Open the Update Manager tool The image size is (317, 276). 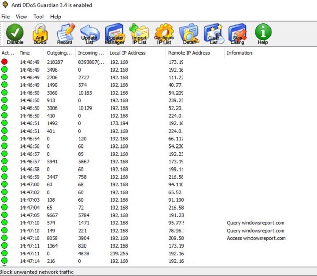pyautogui.click(x=114, y=34)
